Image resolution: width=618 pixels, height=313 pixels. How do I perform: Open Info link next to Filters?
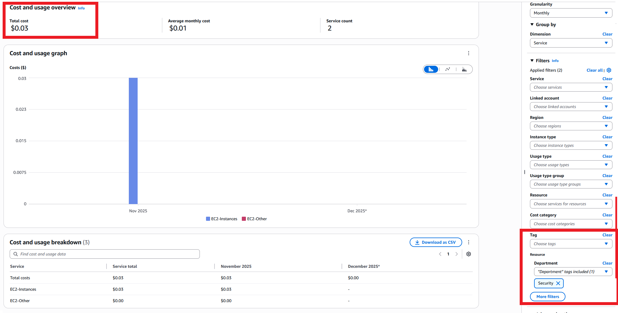[x=555, y=61]
